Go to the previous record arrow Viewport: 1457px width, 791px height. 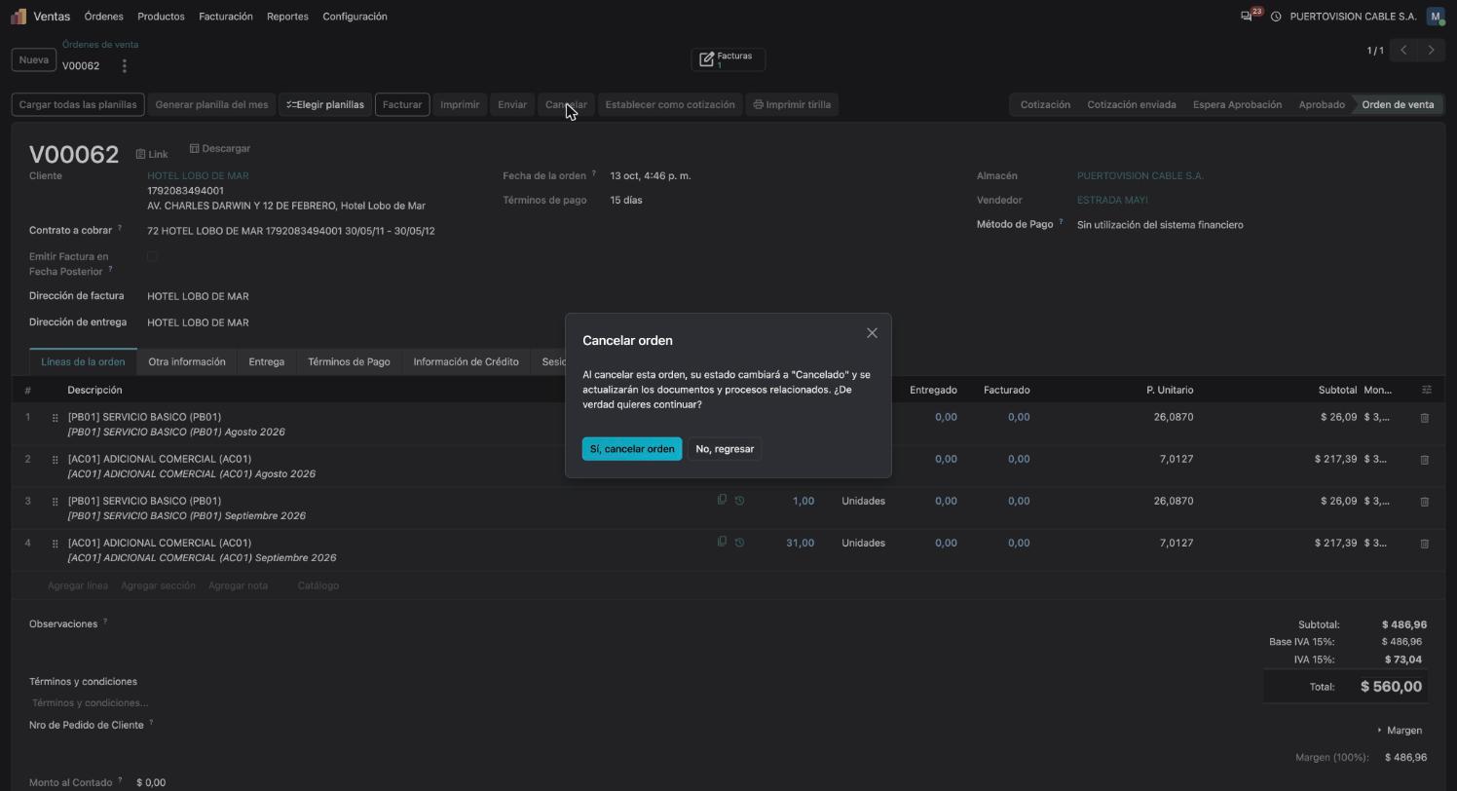point(1403,50)
